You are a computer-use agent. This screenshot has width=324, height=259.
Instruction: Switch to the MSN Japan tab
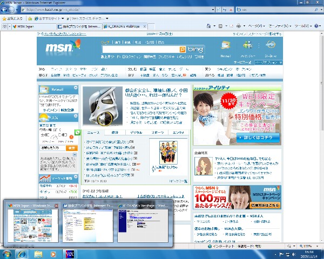coord(34,26)
